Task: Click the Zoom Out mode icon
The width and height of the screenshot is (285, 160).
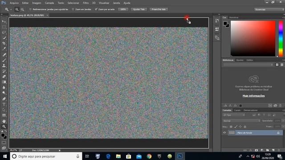Action: [22, 9]
